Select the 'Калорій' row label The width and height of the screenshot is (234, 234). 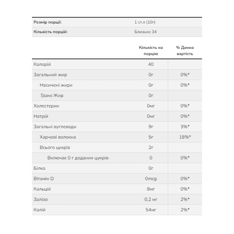coord(42,64)
